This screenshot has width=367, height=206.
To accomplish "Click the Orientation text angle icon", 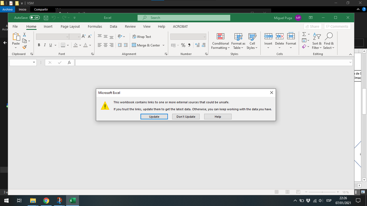I will pyautogui.click(x=120, y=36).
